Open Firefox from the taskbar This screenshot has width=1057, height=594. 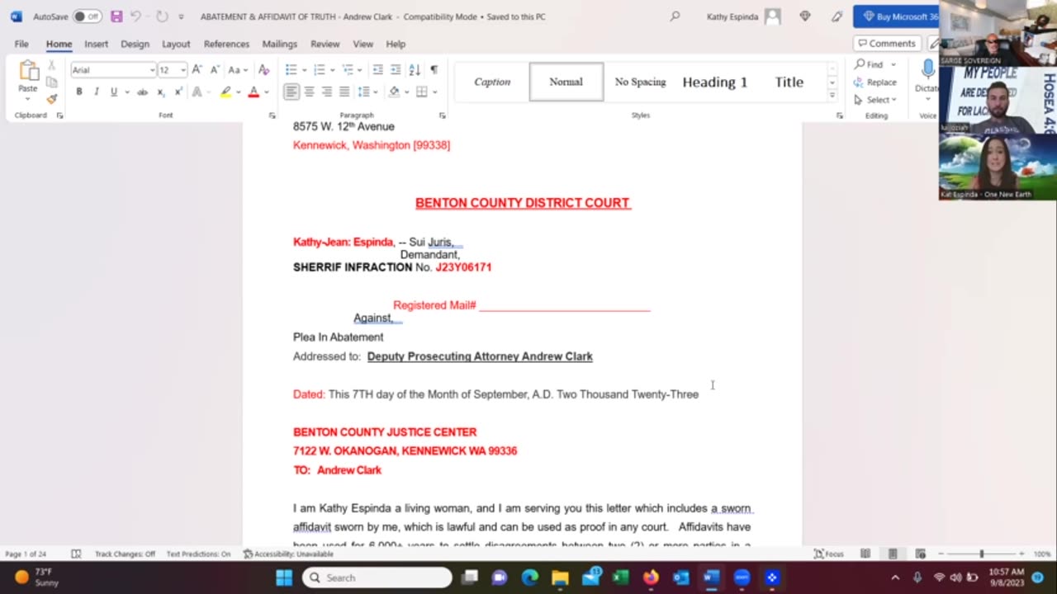click(651, 577)
